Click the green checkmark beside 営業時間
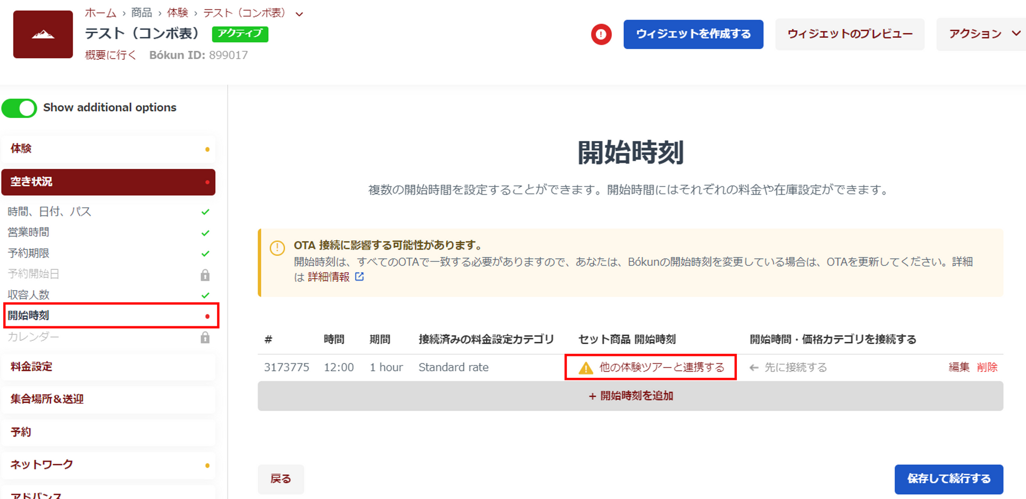Image resolution: width=1026 pixels, height=499 pixels. (x=205, y=233)
